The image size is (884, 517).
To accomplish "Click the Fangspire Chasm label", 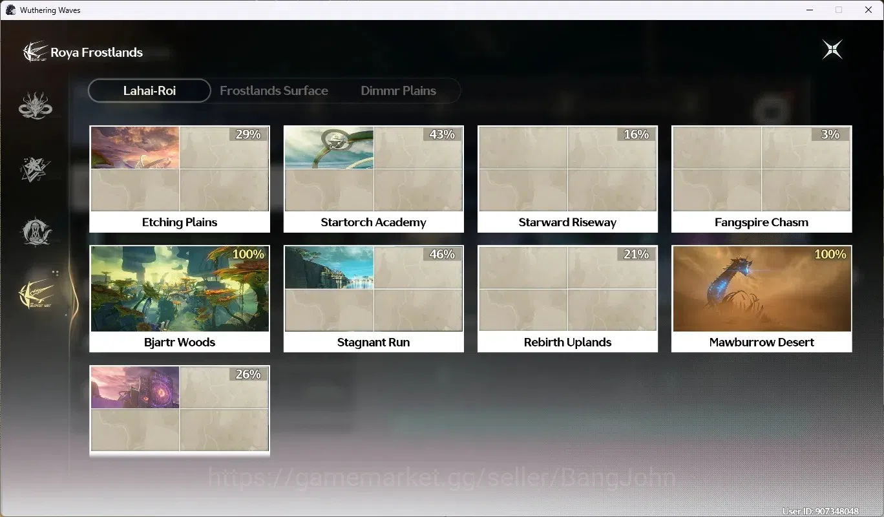I will click(x=761, y=222).
